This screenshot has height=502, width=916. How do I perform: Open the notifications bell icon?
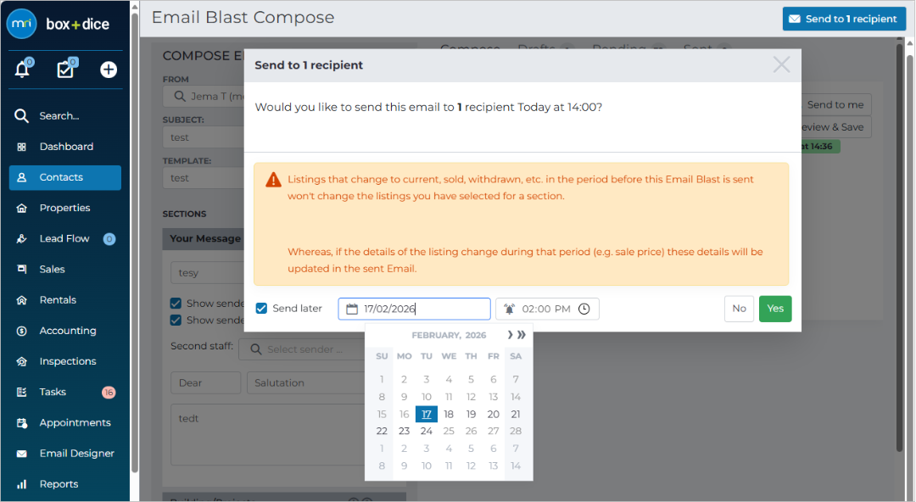tap(22, 69)
